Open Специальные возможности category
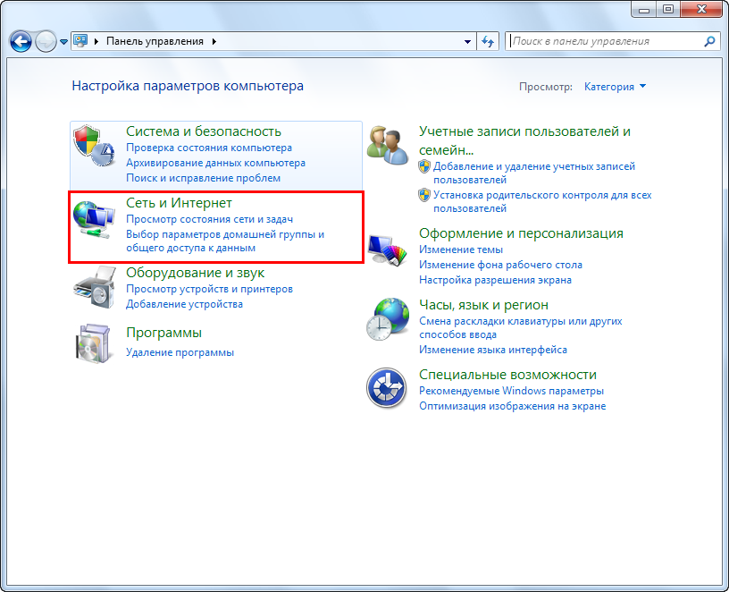Viewport: 729px width, 592px height. point(507,375)
